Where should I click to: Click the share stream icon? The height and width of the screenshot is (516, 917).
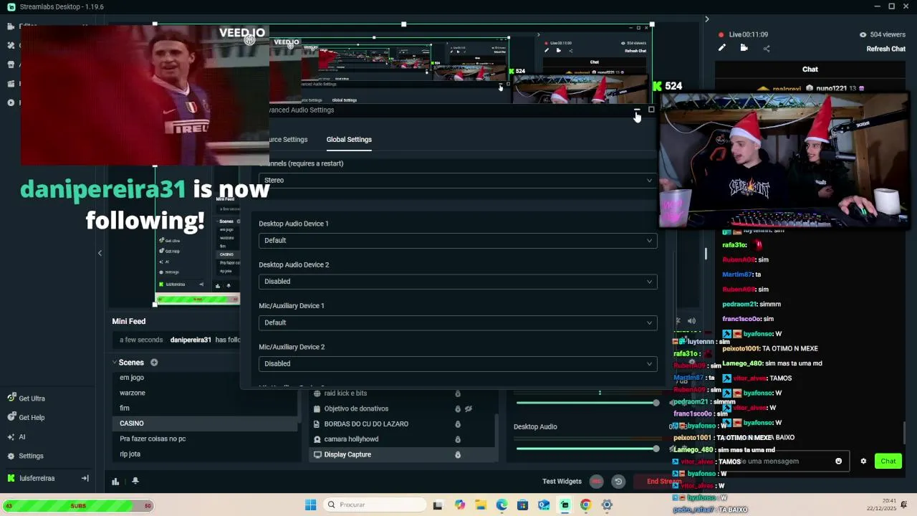click(x=767, y=49)
